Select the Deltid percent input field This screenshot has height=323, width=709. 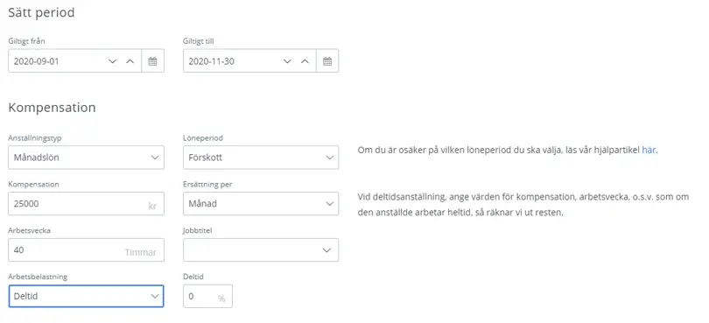click(x=207, y=296)
